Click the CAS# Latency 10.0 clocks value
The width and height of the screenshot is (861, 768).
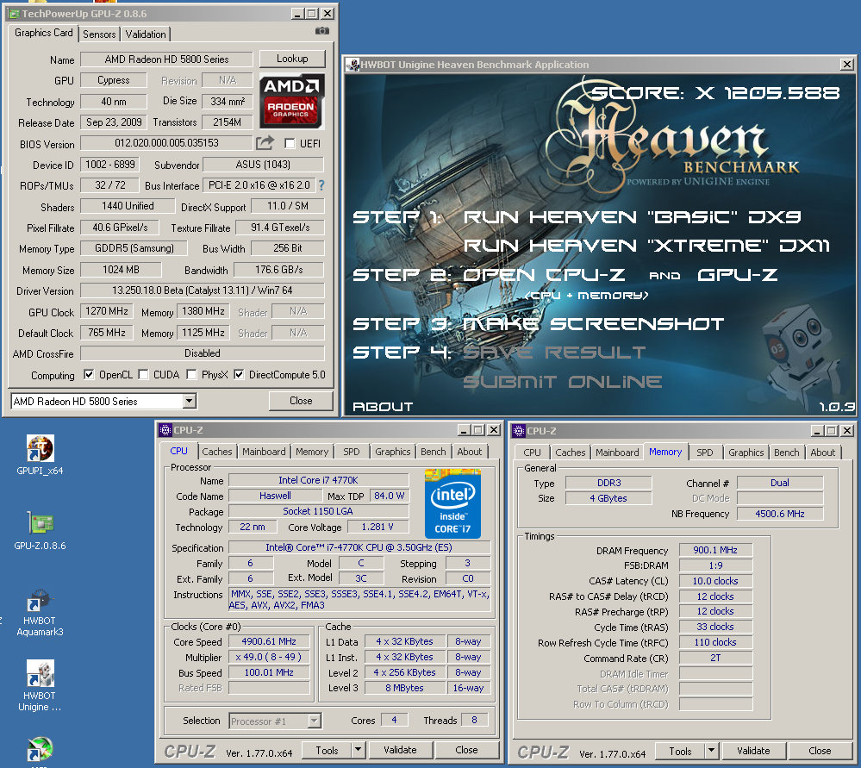click(x=715, y=581)
